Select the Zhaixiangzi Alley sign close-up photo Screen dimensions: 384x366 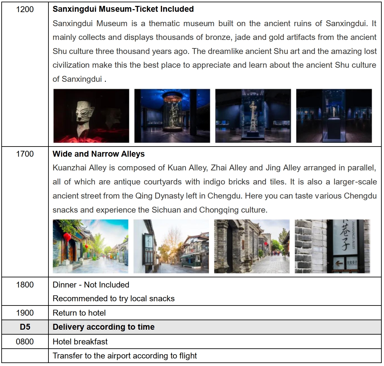coord(332,246)
